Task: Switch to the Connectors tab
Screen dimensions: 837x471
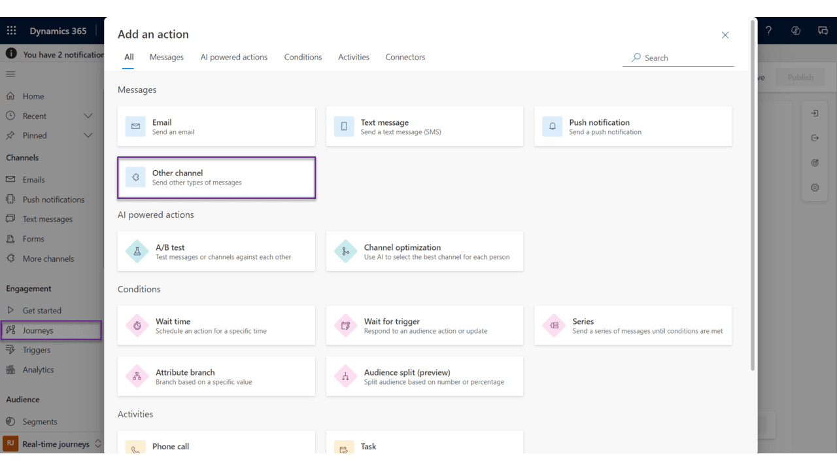Action: (x=405, y=58)
